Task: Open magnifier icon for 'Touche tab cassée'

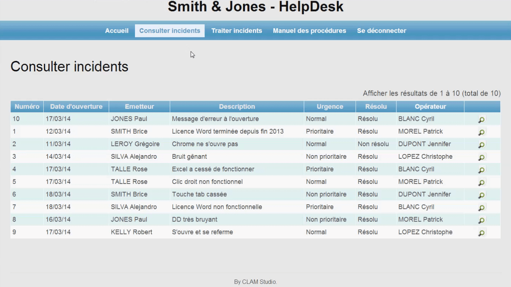Action: pyautogui.click(x=481, y=195)
